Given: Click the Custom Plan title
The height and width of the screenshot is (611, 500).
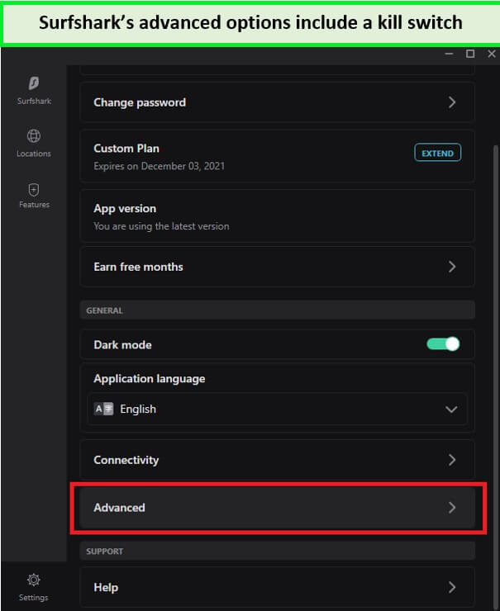Looking at the screenshot, I should [x=126, y=149].
